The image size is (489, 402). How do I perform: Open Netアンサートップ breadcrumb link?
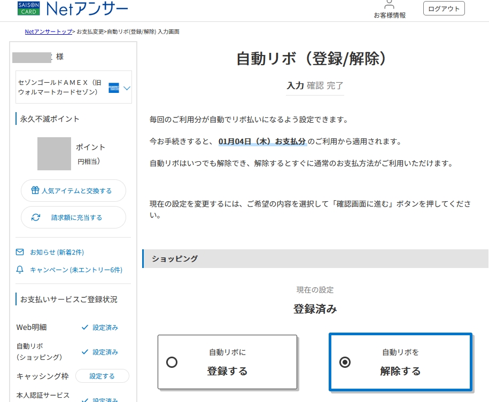click(x=48, y=31)
